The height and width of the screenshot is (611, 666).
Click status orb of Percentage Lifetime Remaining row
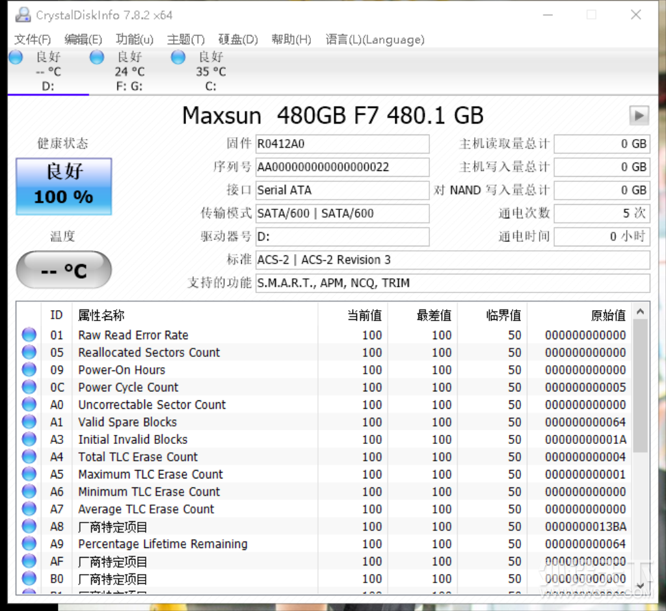pos(29,543)
